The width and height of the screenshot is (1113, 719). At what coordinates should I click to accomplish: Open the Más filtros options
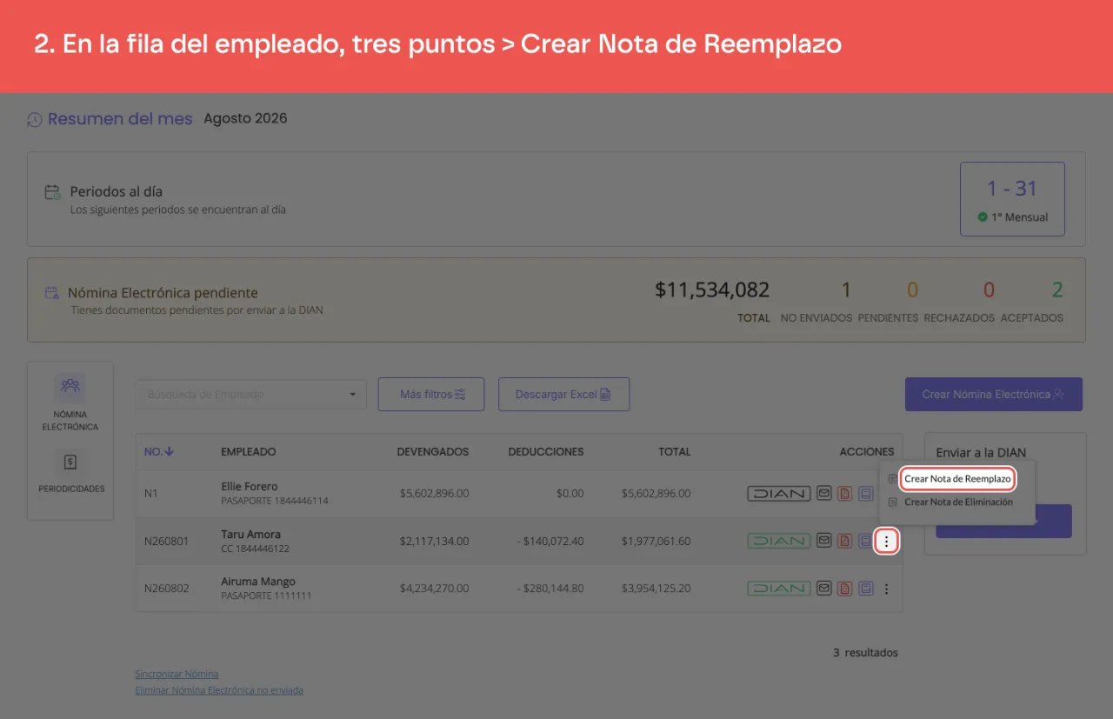coord(431,395)
